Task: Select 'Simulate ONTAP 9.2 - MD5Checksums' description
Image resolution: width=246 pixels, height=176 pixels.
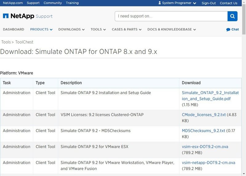Action: [96, 131]
